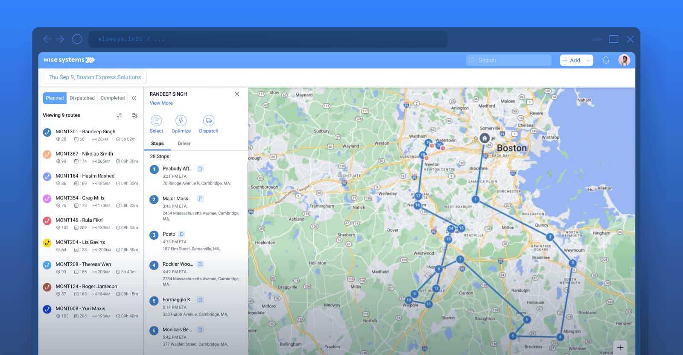The width and height of the screenshot is (683, 355).
Task: Select route MONT008 - Yuri Maxis
Action: click(x=90, y=312)
